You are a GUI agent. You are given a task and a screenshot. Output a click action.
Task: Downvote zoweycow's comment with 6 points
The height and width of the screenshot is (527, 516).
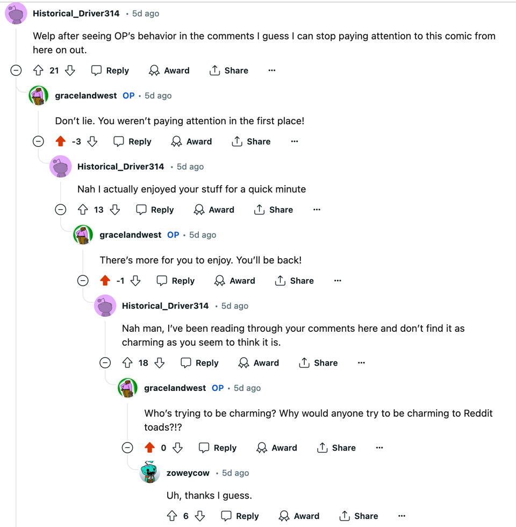click(x=200, y=516)
